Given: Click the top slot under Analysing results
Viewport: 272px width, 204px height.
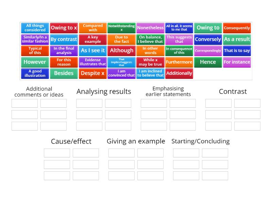Looking at the screenshot, I should click(89, 103).
